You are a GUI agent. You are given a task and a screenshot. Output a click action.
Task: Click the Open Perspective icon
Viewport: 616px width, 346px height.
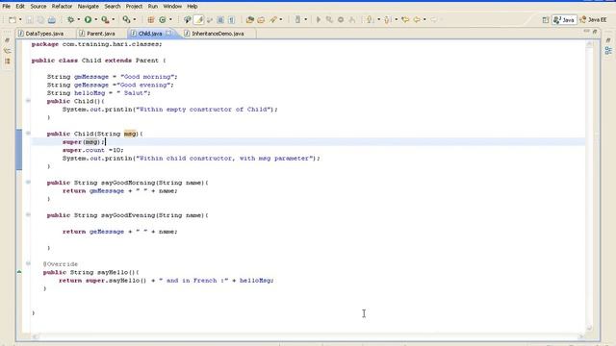[546, 19]
